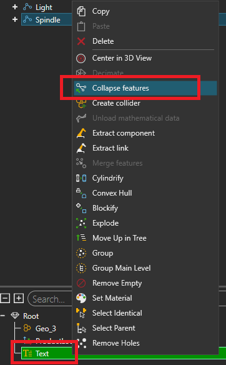Click the expand all plus button

click(19, 298)
